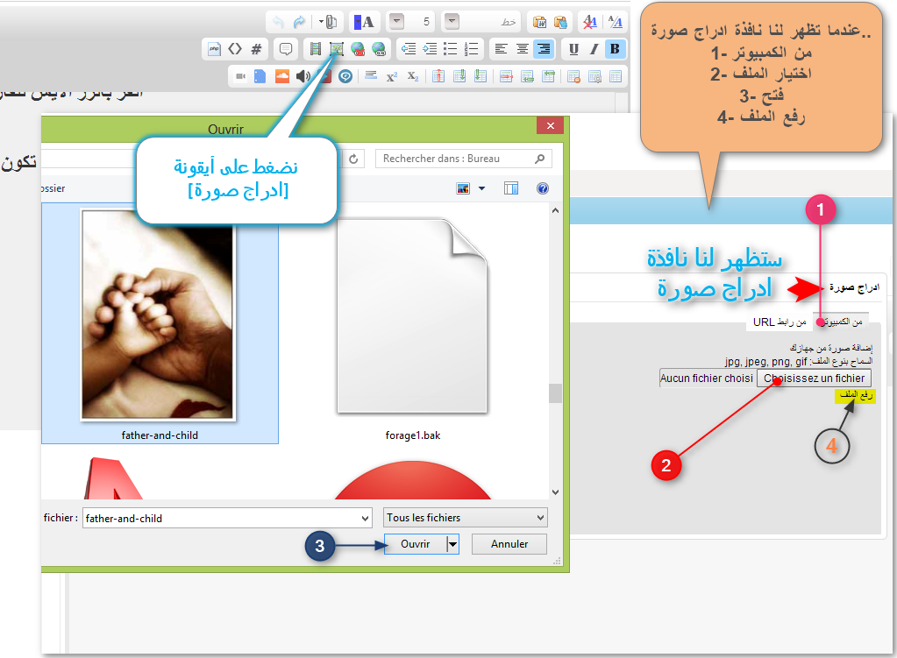Click the camera video icon
The height and width of the screenshot is (658, 897).
(x=240, y=76)
